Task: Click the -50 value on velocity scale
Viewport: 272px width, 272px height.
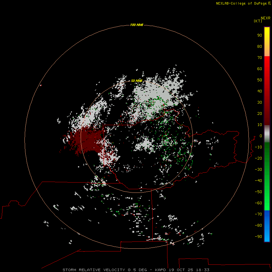Action: (x=258, y=192)
